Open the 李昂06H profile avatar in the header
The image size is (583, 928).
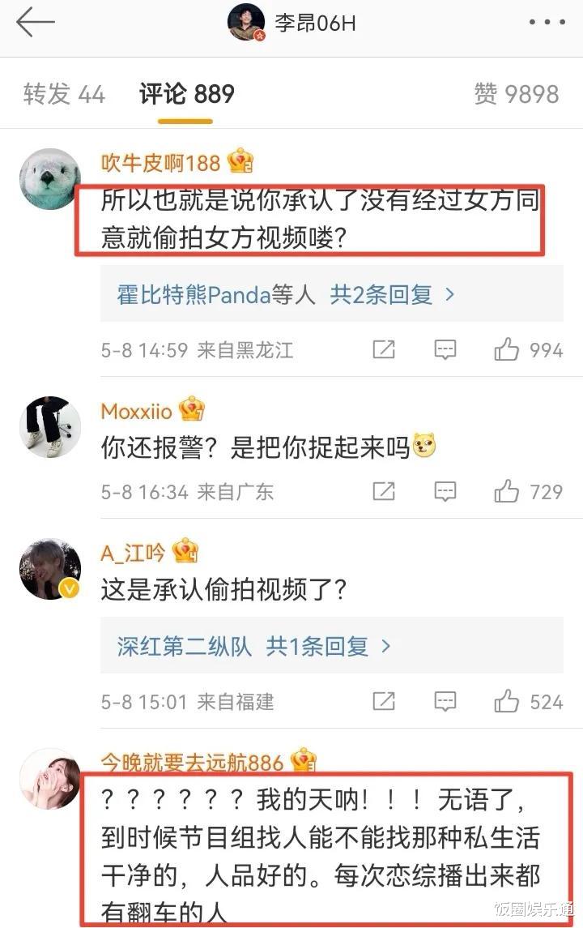click(x=247, y=23)
